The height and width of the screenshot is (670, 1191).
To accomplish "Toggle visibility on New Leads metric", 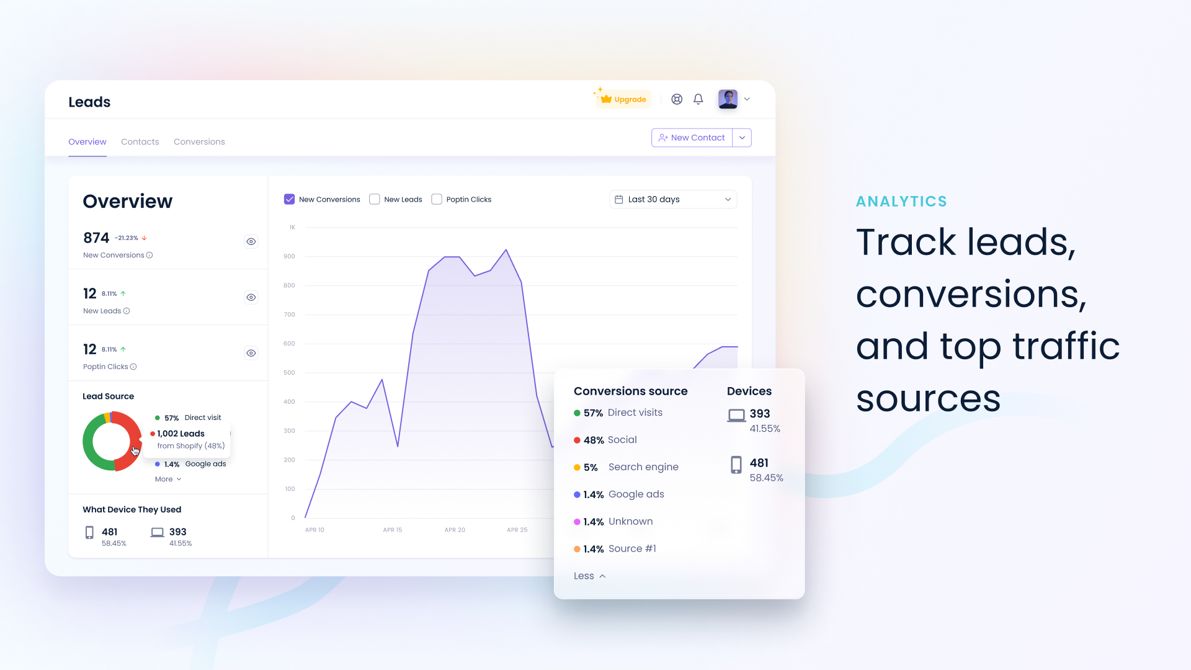I will tap(251, 297).
